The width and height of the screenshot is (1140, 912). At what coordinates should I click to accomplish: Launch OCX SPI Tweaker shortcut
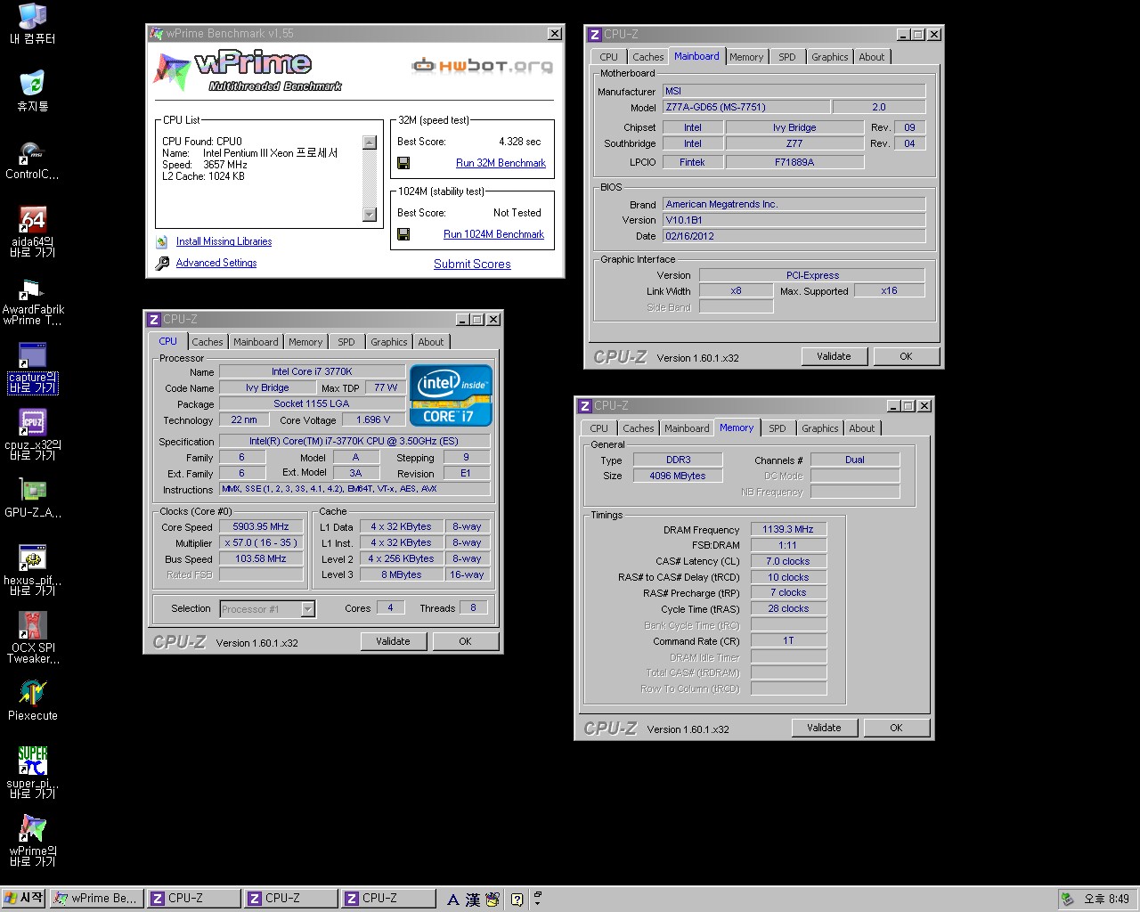pyautogui.click(x=32, y=626)
